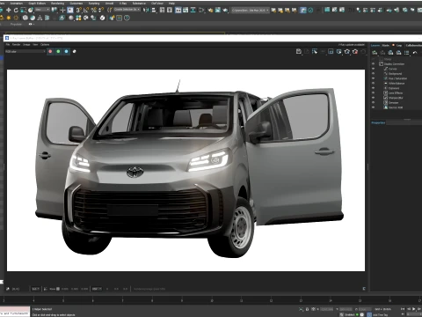Select the Source: RGB layer

(x=396, y=107)
